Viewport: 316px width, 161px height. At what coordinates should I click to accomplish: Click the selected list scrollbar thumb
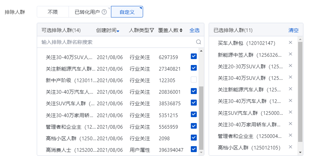[x=300, y=92]
